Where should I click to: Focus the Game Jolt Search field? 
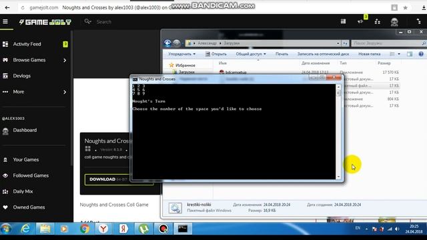[104, 22]
